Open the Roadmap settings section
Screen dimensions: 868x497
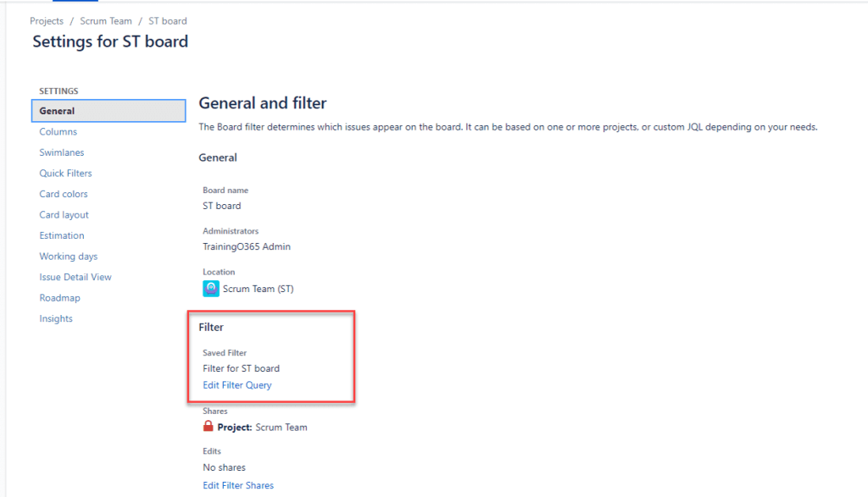(59, 297)
